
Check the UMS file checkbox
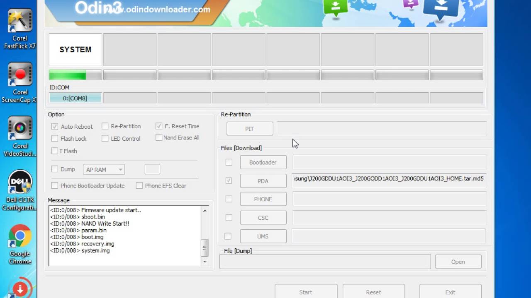click(x=228, y=236)
